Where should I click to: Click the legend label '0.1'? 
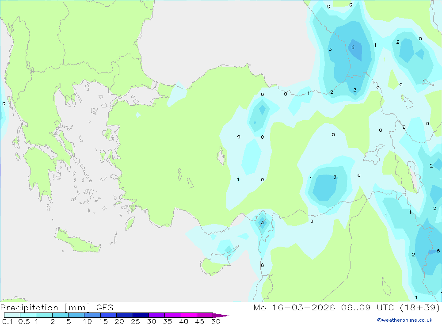tap(8, 321)
